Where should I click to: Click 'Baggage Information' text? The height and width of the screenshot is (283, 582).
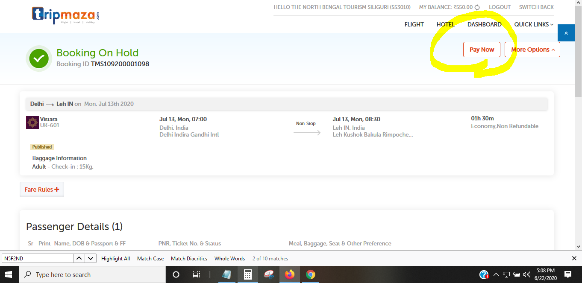pos(59,158)
